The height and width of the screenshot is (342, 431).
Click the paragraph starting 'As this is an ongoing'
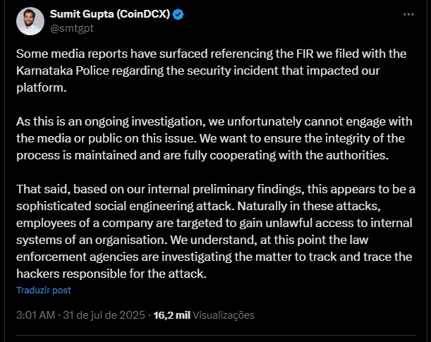(x=214, y=138)
